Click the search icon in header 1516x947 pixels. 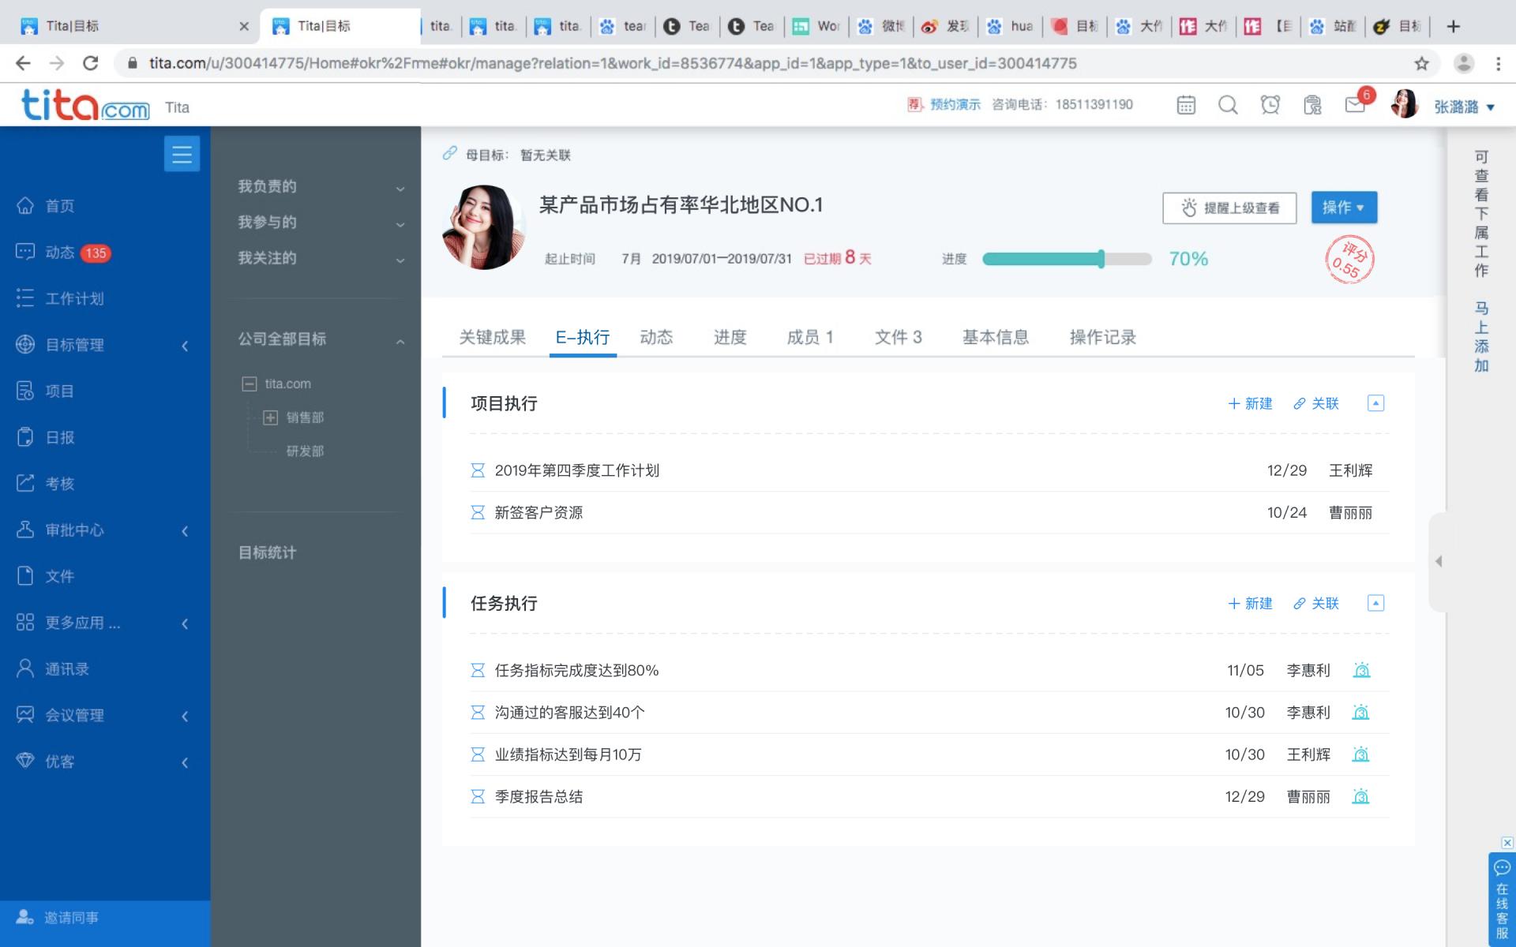tap(1228, 104)
